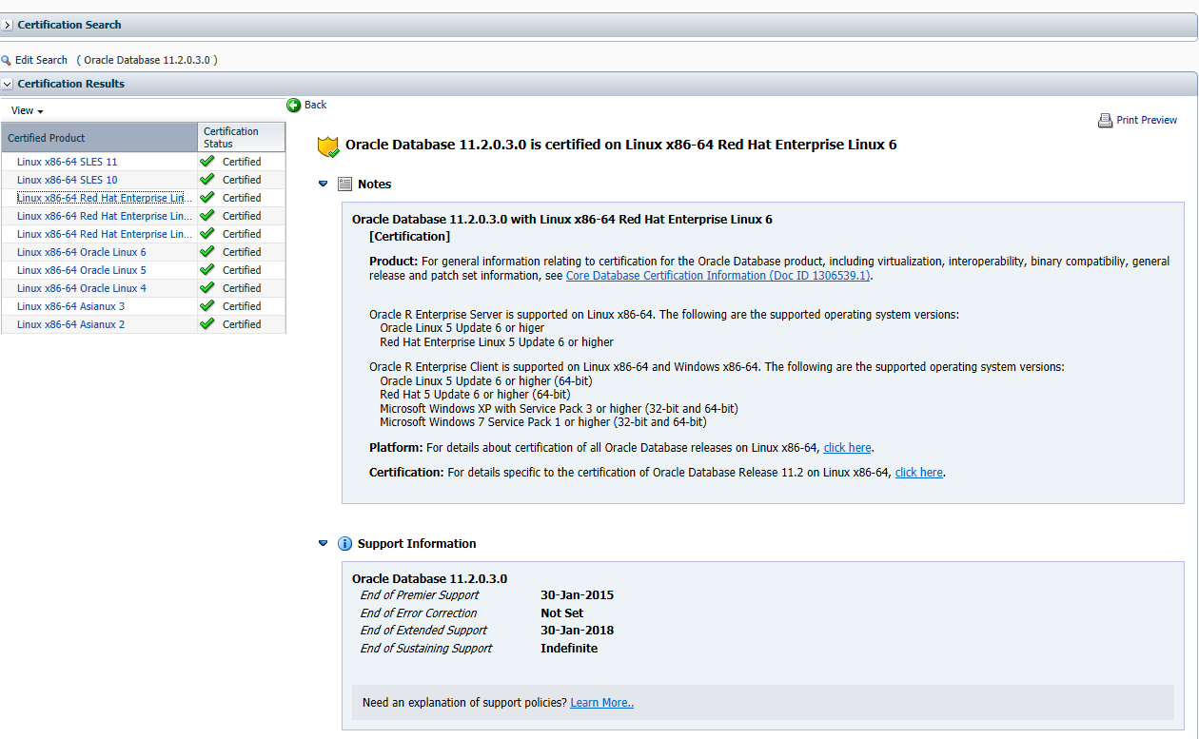Click the 'Indefinite' sustaining support value
This screenshot has width=1199, height=739.
(569, 649)
